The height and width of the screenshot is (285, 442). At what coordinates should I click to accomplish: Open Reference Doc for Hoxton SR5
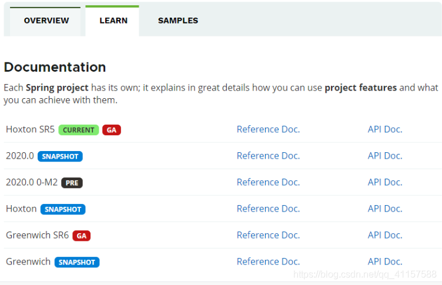point(268,129)
